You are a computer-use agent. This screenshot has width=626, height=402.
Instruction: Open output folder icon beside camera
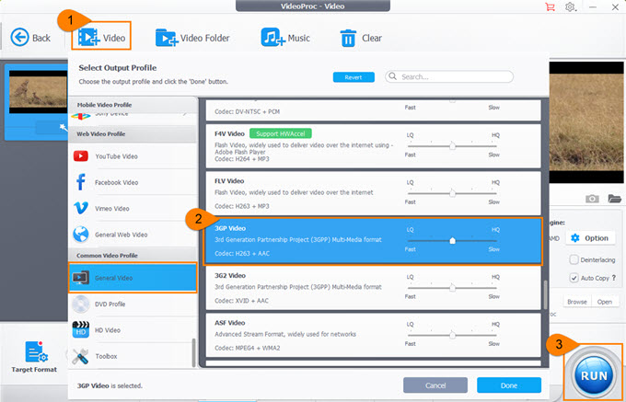coord(615,198)
